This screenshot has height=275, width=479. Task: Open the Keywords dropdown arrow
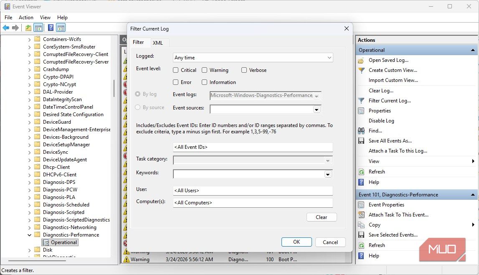coord(328,174)
